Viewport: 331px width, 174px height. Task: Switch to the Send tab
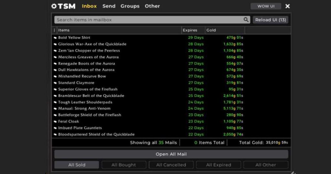pyautogui.click(x=109, y=6)
